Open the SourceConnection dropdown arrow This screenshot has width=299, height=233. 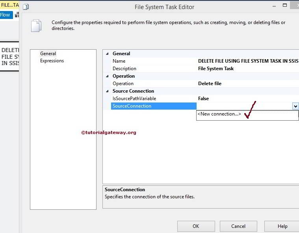(x=295, y=106)
